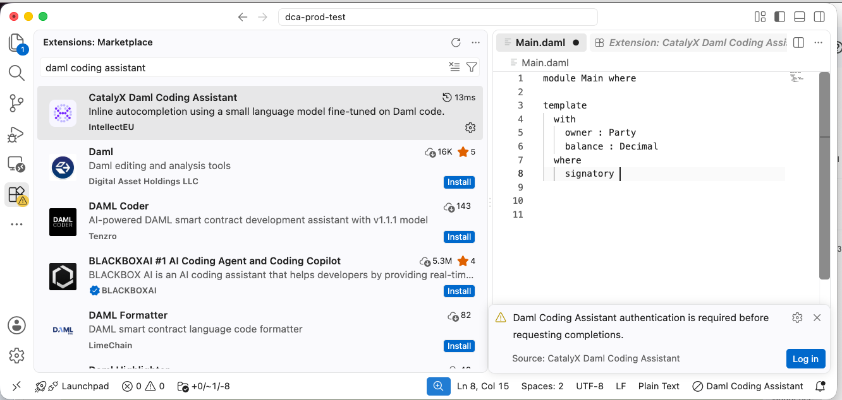
Task: Open the Remote Explorer view
Action: [16, 164]
